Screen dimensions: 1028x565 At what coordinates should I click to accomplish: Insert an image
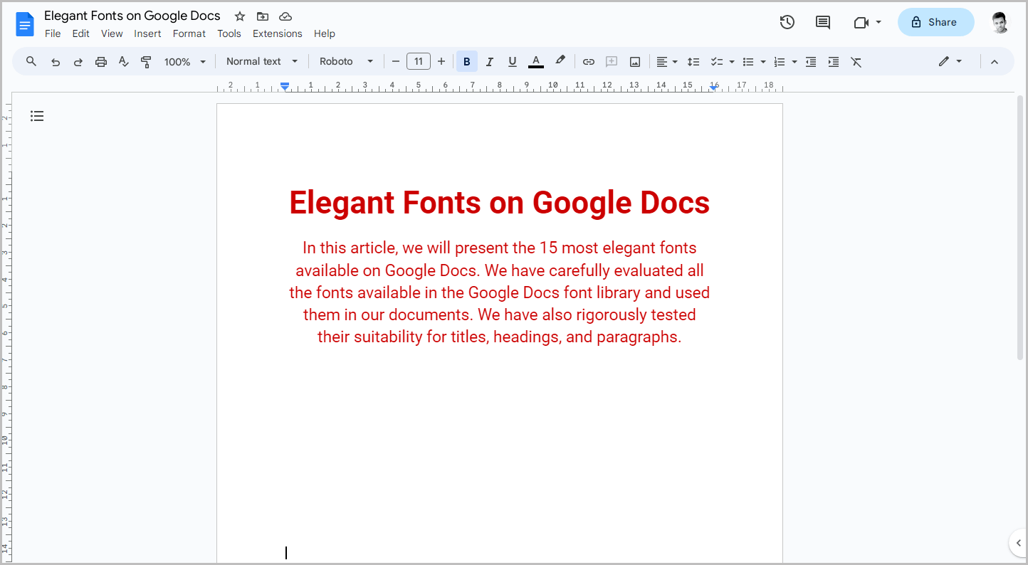coord(634,61)
